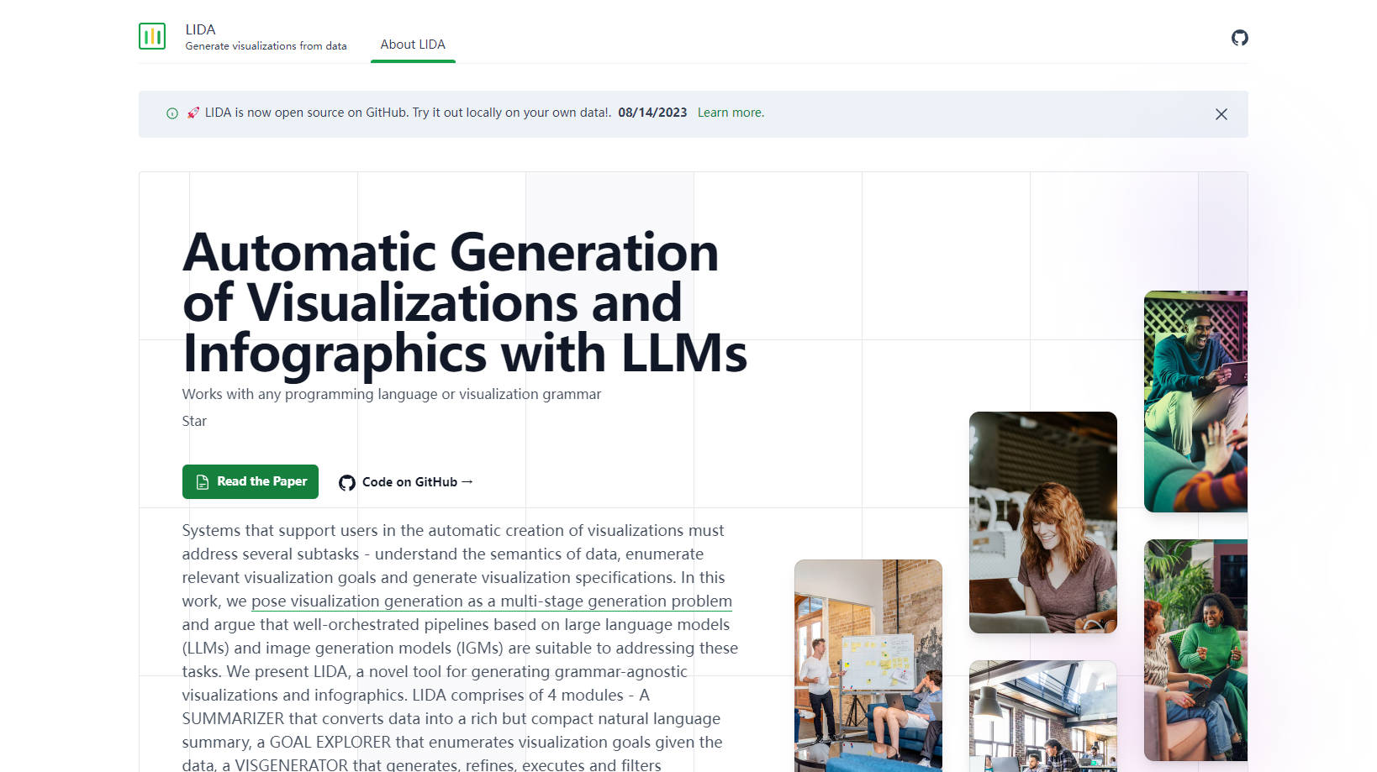
Task: Switch to the About LIDA tab
Action: [413, 45]
